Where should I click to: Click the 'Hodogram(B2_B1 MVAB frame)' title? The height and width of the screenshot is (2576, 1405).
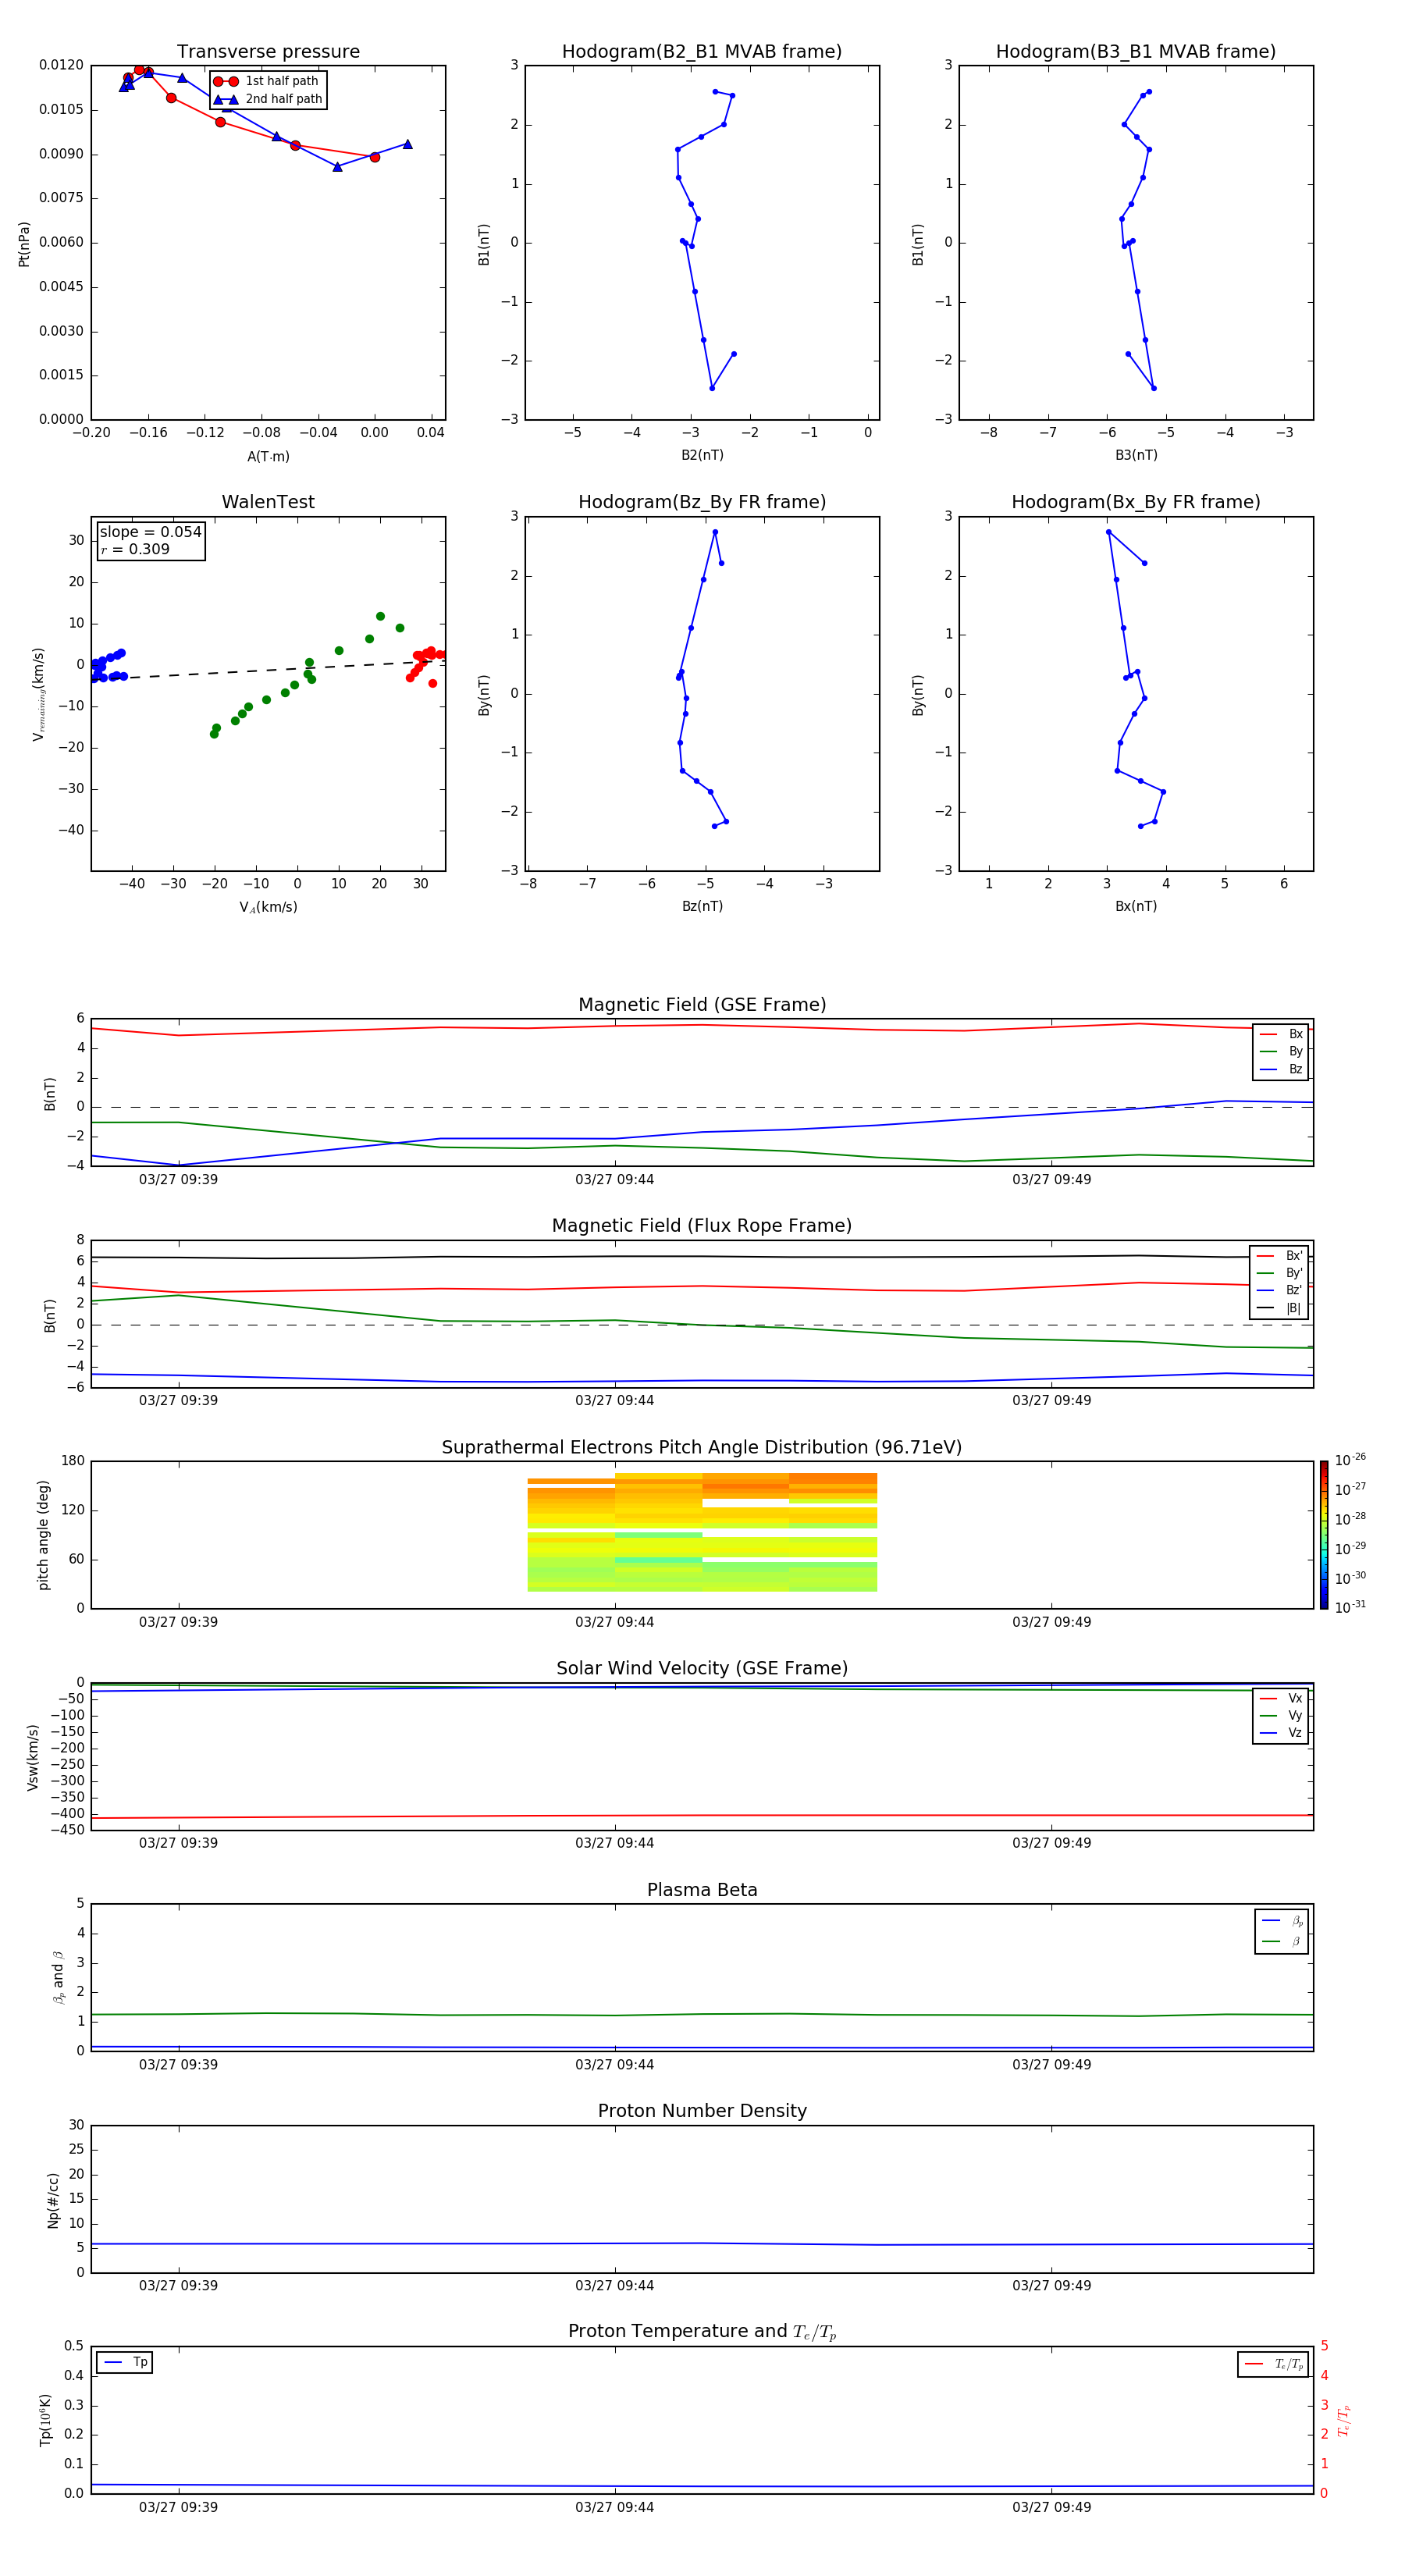(x=702, y=52)
